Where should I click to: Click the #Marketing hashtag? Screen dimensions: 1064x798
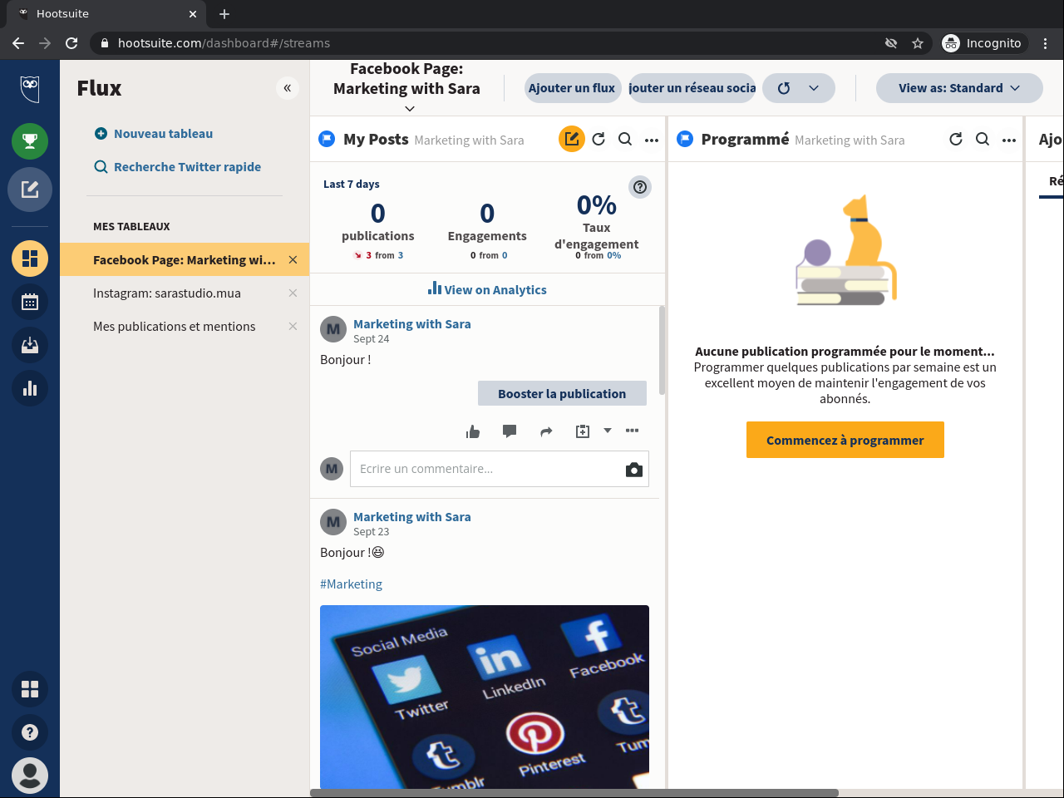coord(351,584)
